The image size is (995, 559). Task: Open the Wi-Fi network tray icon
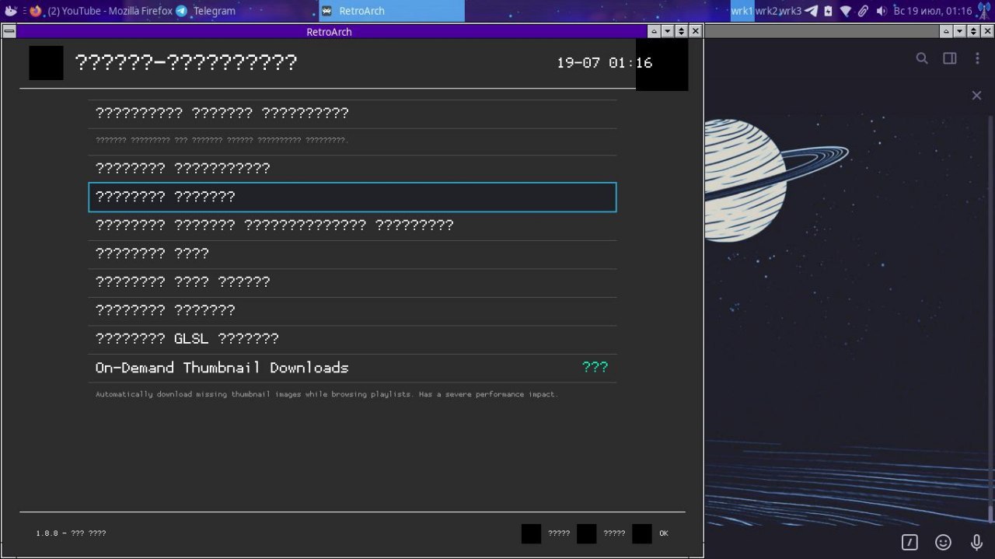coord(846,11)
